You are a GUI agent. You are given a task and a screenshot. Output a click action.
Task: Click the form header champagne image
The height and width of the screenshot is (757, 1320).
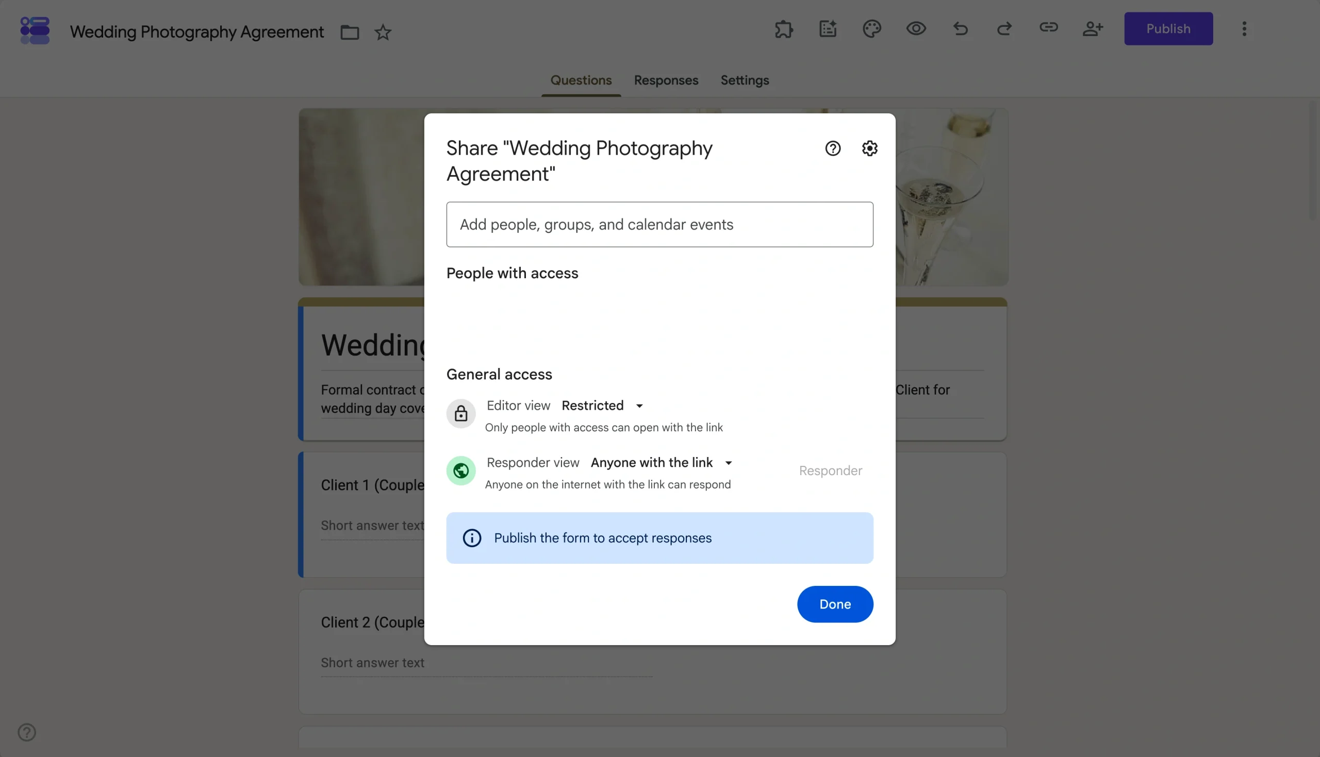click(951, 197)
